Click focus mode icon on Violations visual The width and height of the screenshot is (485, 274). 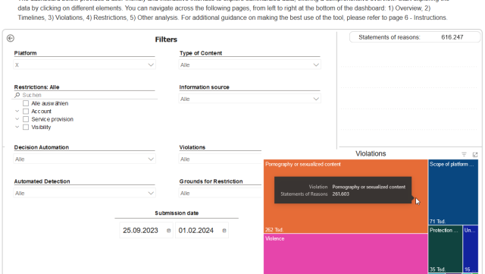475,154
